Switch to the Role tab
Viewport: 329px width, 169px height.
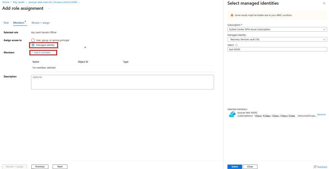click(6, 23)
